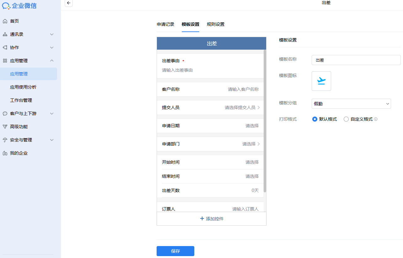The height and width of the screenshot is (258, 403).
Task: Click the 我的企业 building icon
Action: point(5,153)
